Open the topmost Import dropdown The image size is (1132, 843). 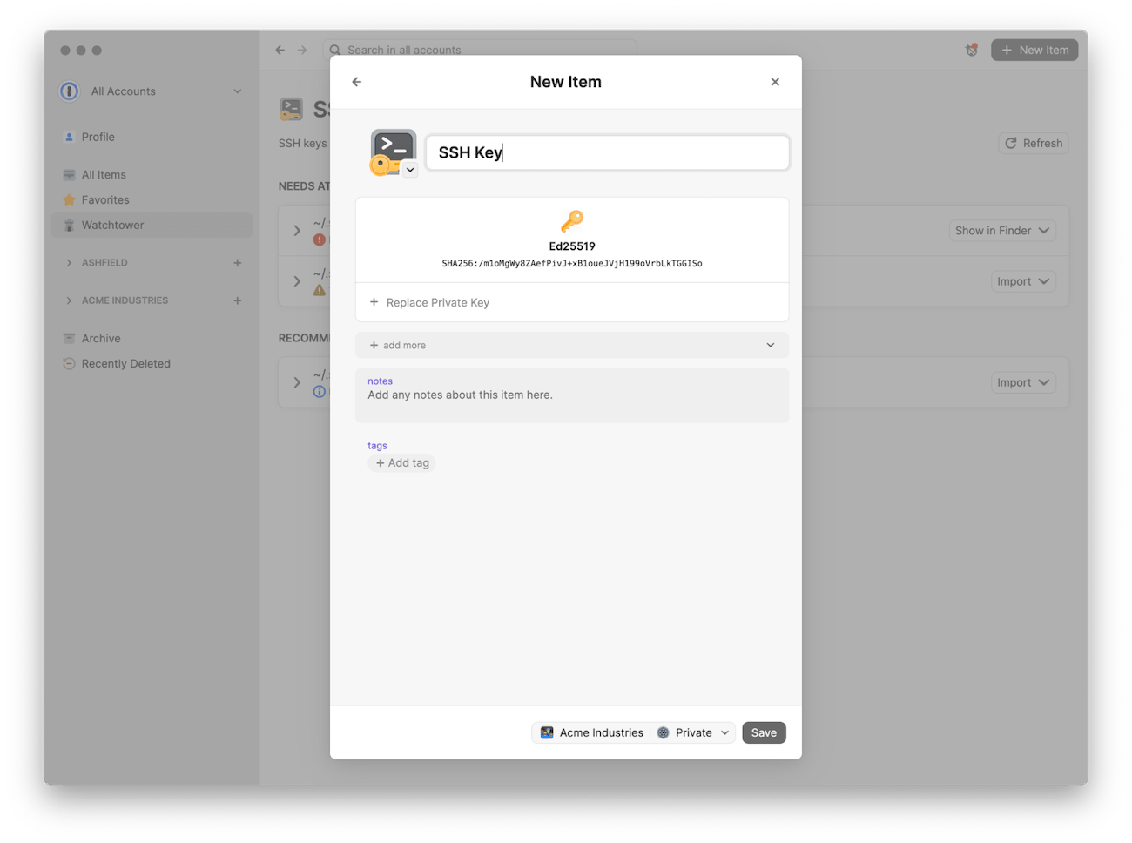point(1023,280)
